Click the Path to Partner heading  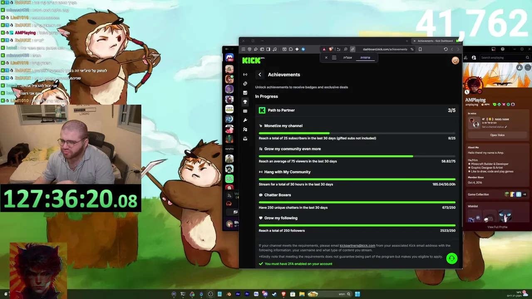click(281, 110)
